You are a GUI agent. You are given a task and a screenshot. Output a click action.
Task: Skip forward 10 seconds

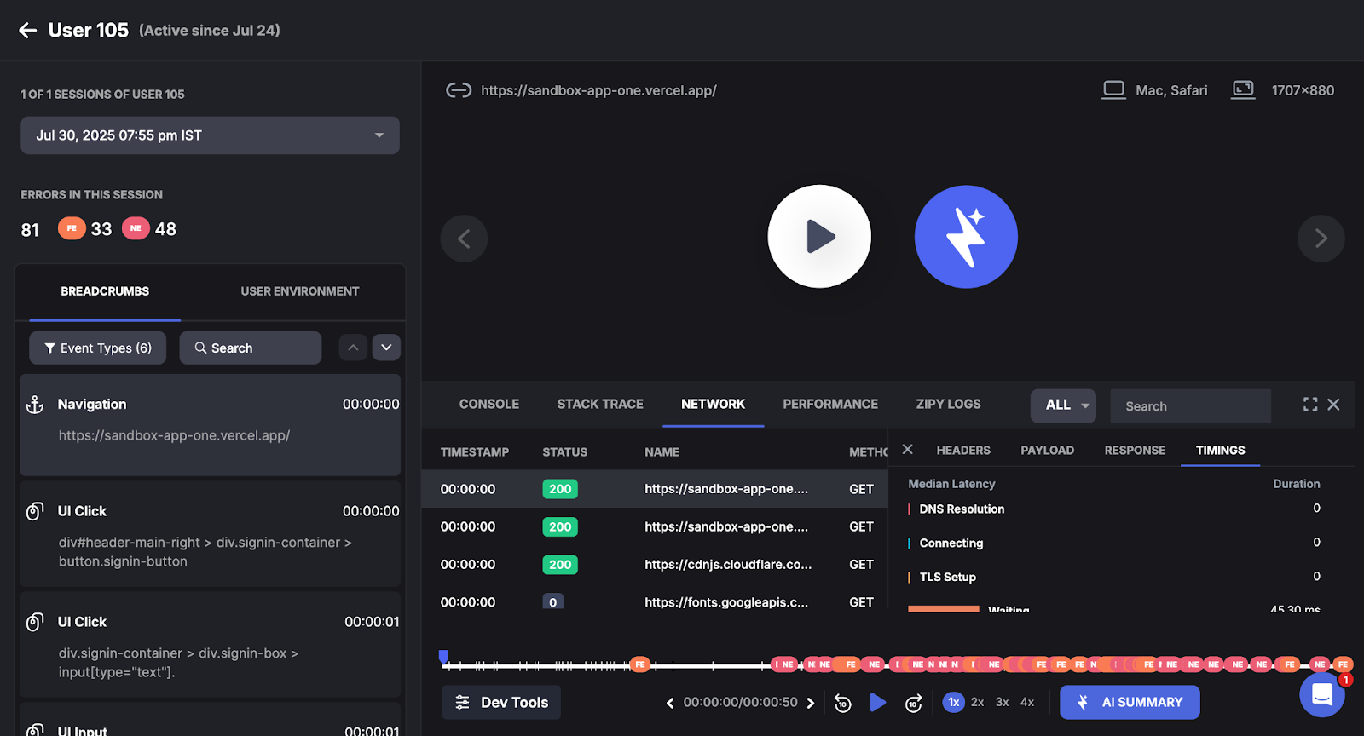(913, 703)
